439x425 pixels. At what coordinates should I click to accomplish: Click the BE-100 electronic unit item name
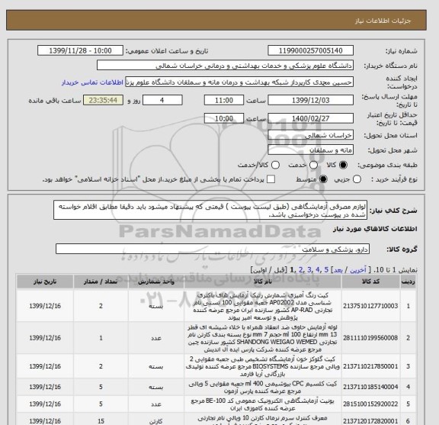(263, 404)
